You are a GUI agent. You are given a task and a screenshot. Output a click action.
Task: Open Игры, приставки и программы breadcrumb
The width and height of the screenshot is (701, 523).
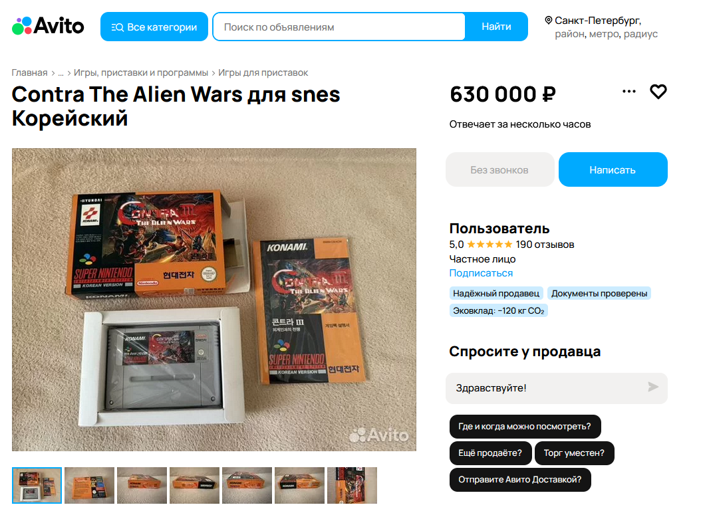click(x=141, y=73)
